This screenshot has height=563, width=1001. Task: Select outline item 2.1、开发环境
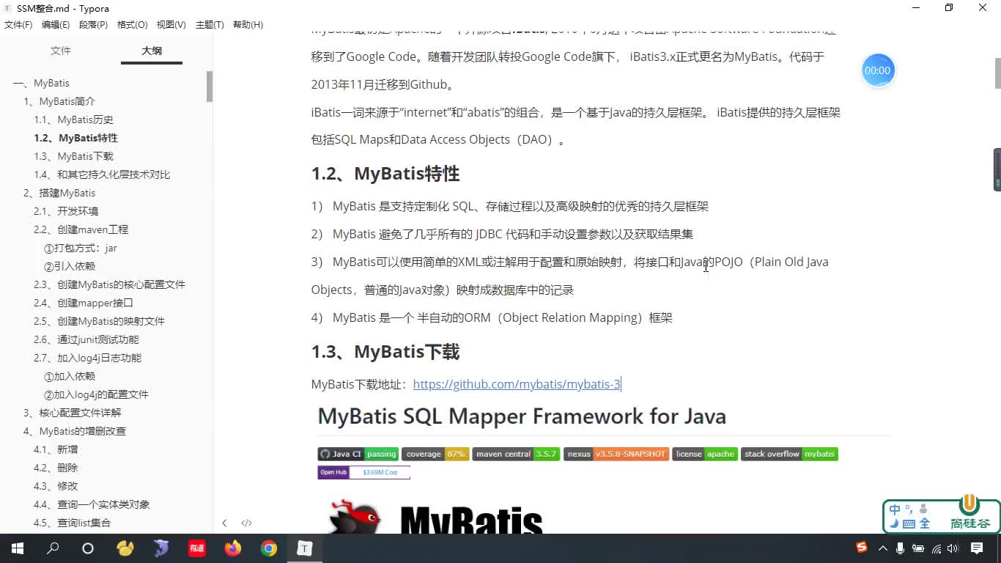(x=66, y=211)
